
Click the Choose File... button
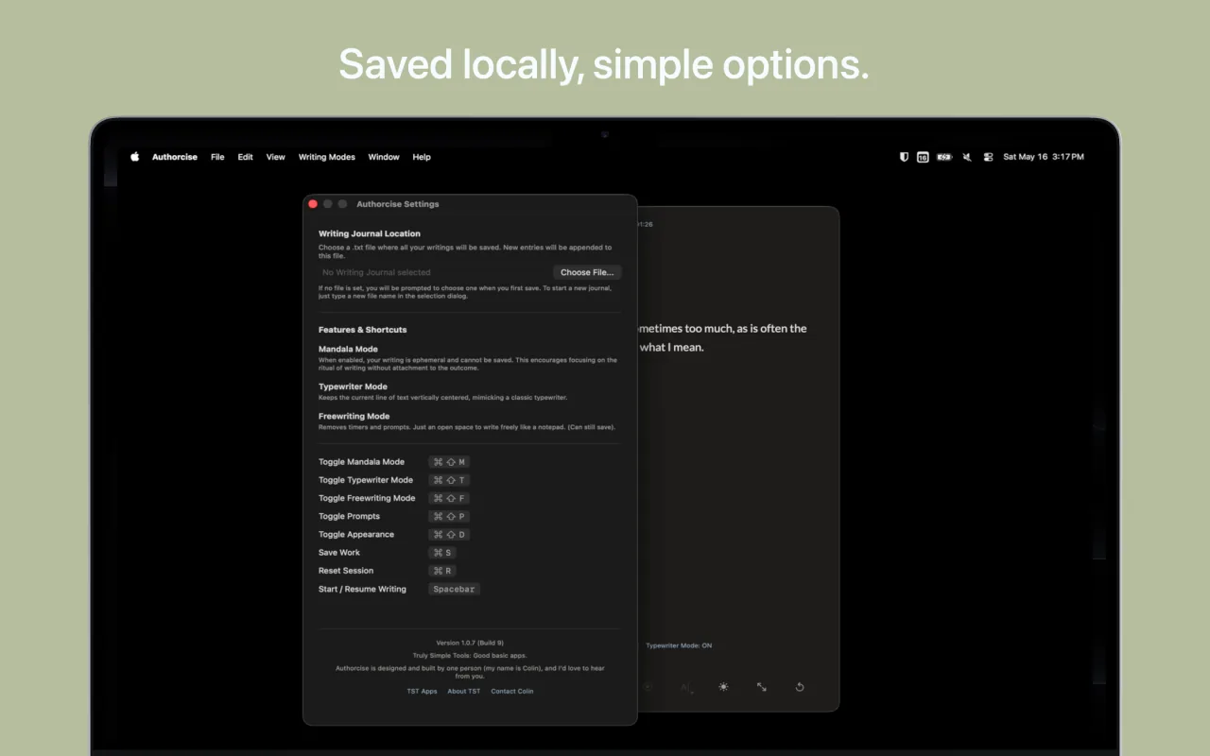(x=587, y=272)
